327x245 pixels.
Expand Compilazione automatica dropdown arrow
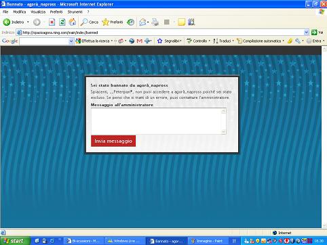point(284,41)
